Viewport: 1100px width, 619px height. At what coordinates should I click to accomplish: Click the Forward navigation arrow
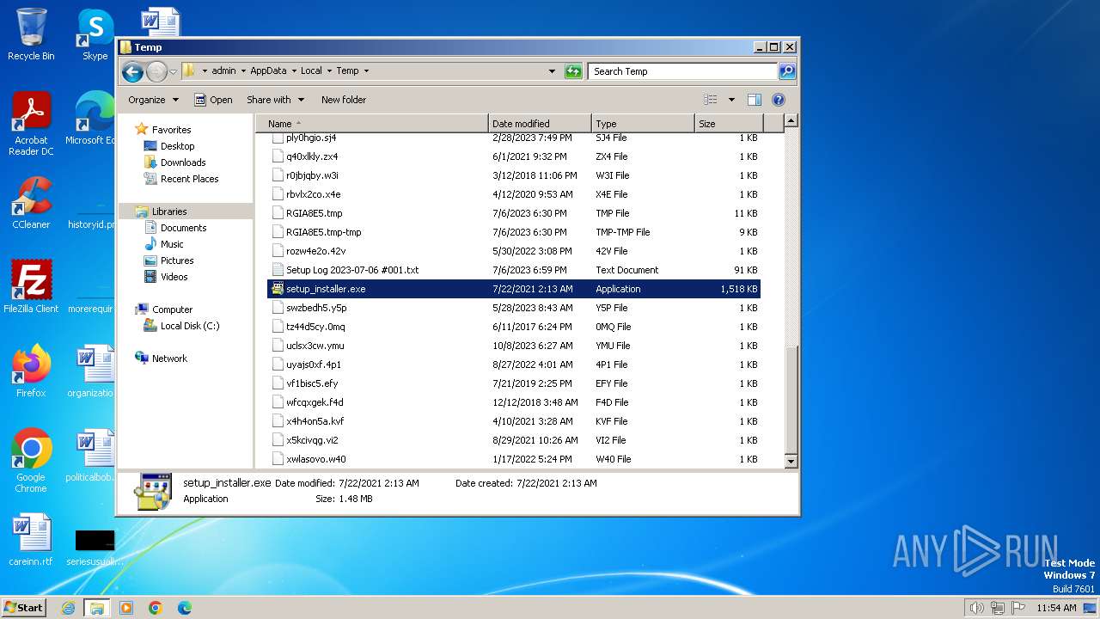coord(156,71)
